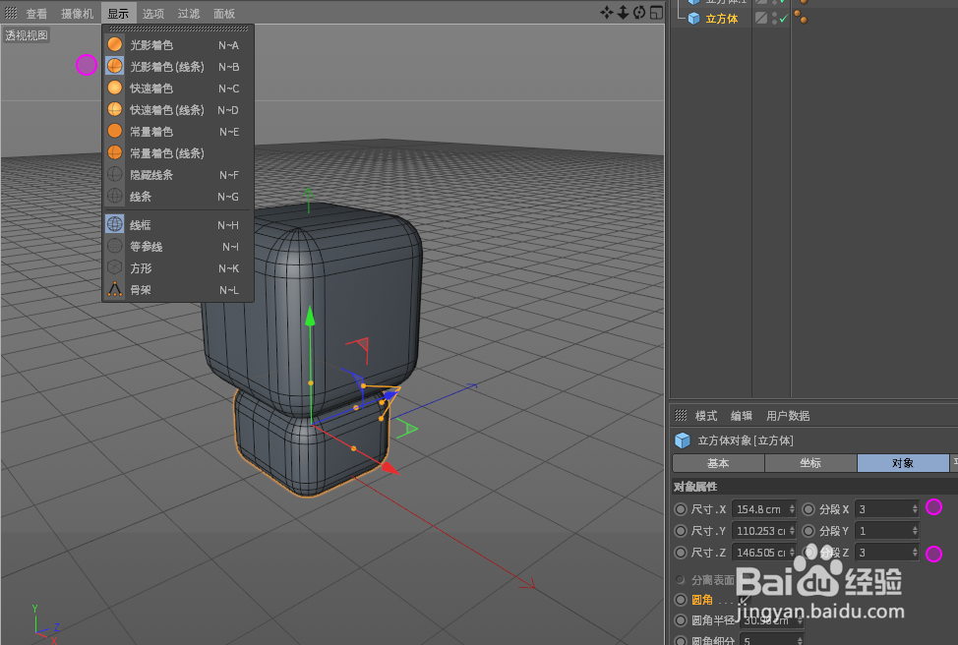This screenshot has height=645, width=958.
Task: Close the open 显示 display menu
Action: pos(119,14)
